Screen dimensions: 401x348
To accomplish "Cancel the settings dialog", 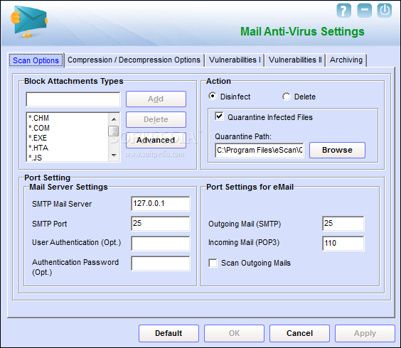I will pos(299,333).
